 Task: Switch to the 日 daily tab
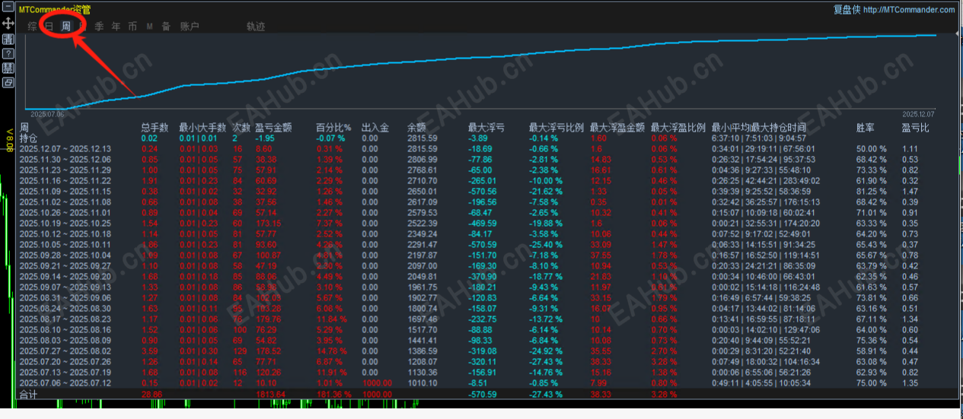[49, 27]
